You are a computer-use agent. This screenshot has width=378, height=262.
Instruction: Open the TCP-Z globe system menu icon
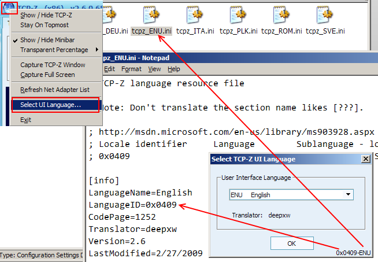click(9, 8)
